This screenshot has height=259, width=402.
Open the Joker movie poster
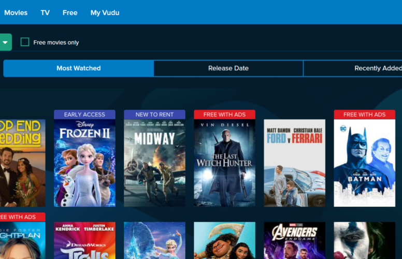click(365, 240)
